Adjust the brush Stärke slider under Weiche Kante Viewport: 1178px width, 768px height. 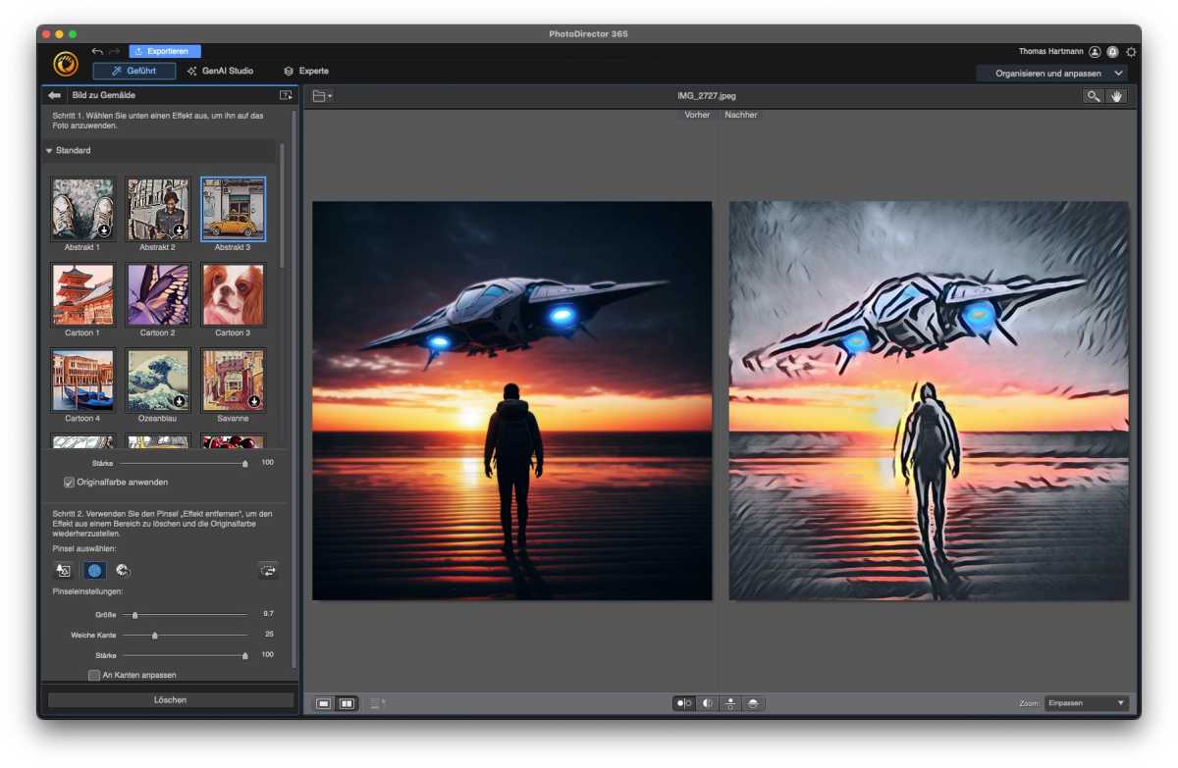[184, 655]
